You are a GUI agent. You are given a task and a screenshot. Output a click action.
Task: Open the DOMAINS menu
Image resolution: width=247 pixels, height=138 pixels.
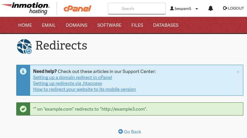pos(76,25)
